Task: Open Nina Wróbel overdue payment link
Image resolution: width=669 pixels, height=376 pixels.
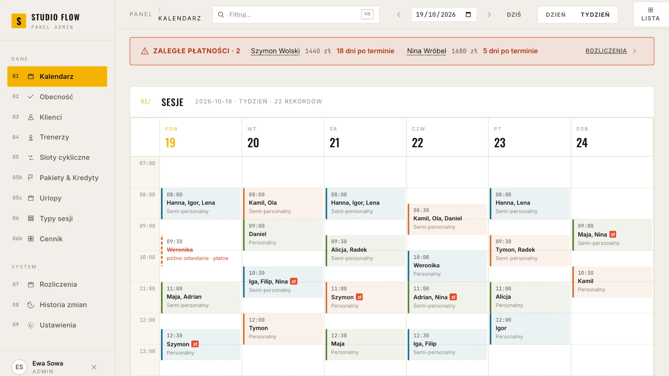Action: pos(426,51)
